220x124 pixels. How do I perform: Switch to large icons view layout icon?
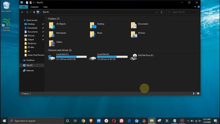pyautogui.click(x=198, y=93)
